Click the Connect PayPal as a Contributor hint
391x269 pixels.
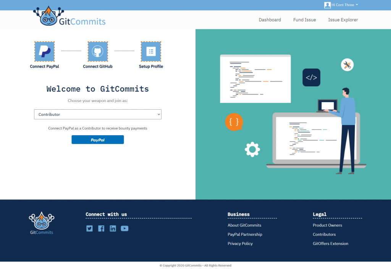[x=98, y=128]
